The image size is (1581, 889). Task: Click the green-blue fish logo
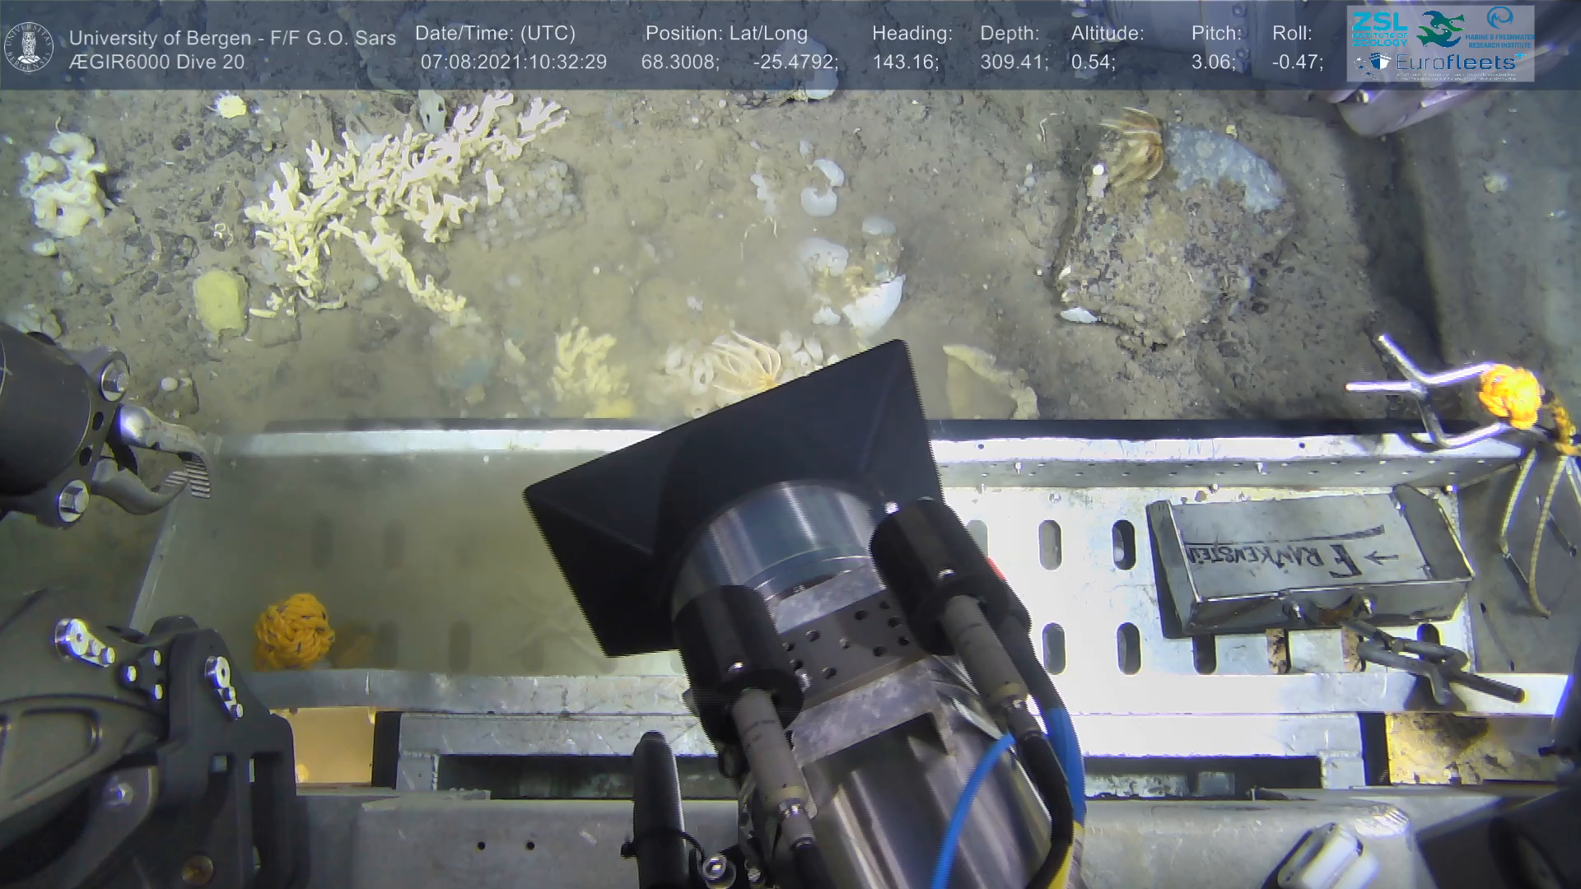click(1439, 28)
